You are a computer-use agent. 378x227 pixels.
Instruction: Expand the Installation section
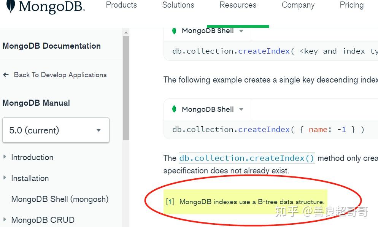click(x=4, y=178)
